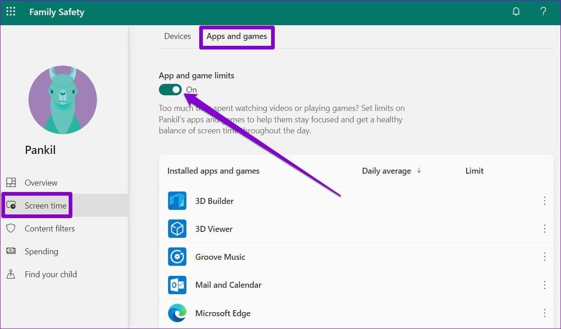Image resolution: width=561 pixels, height=329 pixels.
Task: Click Pankil's llama profile avatar
Action: coord(63,100)
